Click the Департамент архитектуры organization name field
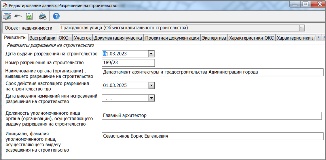The height and width of the screenshot is (160, 326). pyautogui.click(x=213, y=72)
